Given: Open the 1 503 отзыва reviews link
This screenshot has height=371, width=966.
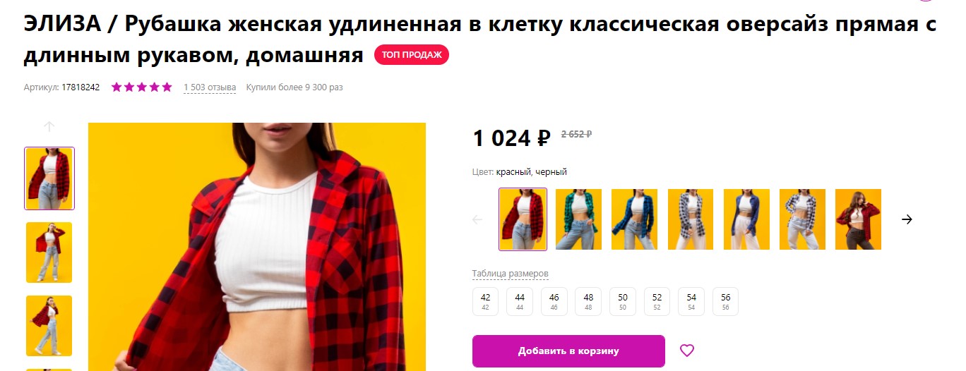Looking at the screenshot, I should click(210, 87).
